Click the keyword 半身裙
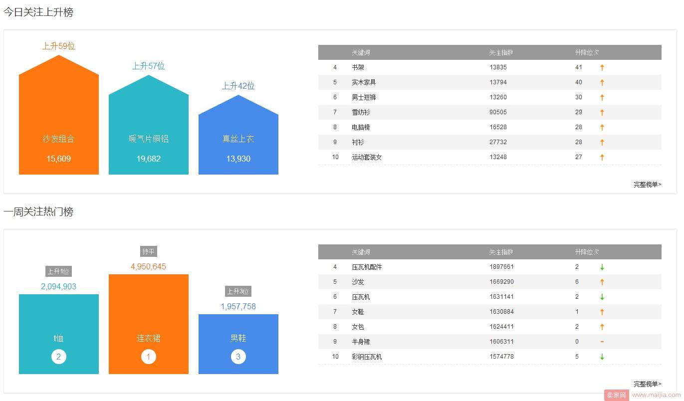 click(361, 342)
